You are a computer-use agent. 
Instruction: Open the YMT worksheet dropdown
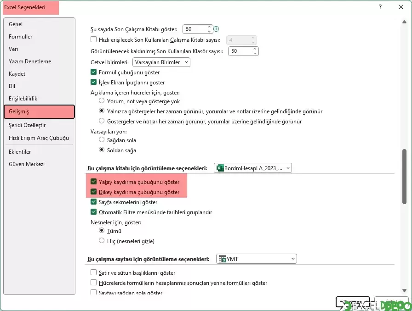pyautogui.click(x=257, y=259)
